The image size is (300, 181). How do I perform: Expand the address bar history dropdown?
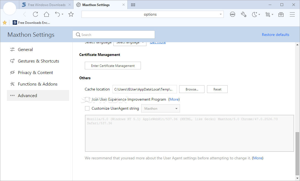(x=221, y=14)
